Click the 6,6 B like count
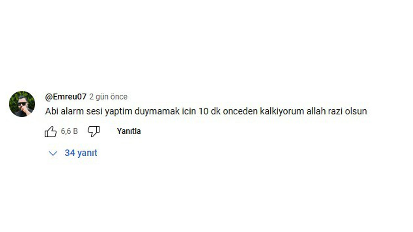 coord(69,131)
